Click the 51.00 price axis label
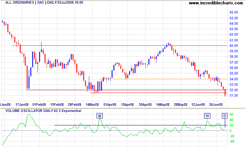 pyautogui.click(x=234, y=96)
